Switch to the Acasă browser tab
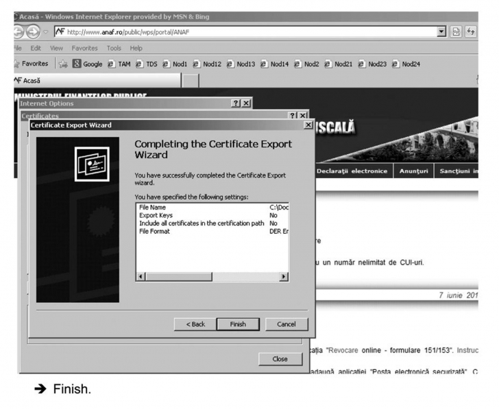Viewport: 499px width, 409px height. tap(96, 80)
